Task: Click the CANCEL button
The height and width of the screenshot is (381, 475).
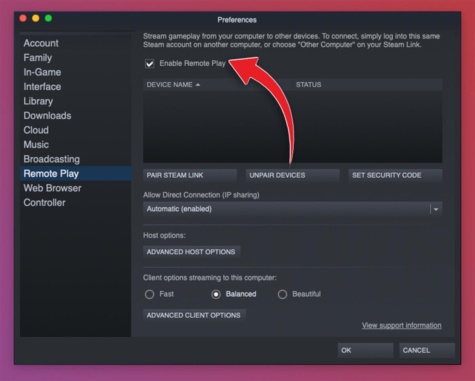Action: coord(427,351)
